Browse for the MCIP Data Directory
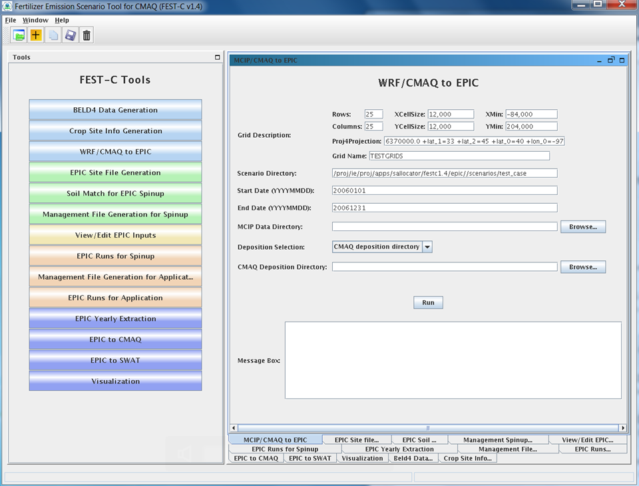This screenshot has width=639, height=486. point(583,227)
